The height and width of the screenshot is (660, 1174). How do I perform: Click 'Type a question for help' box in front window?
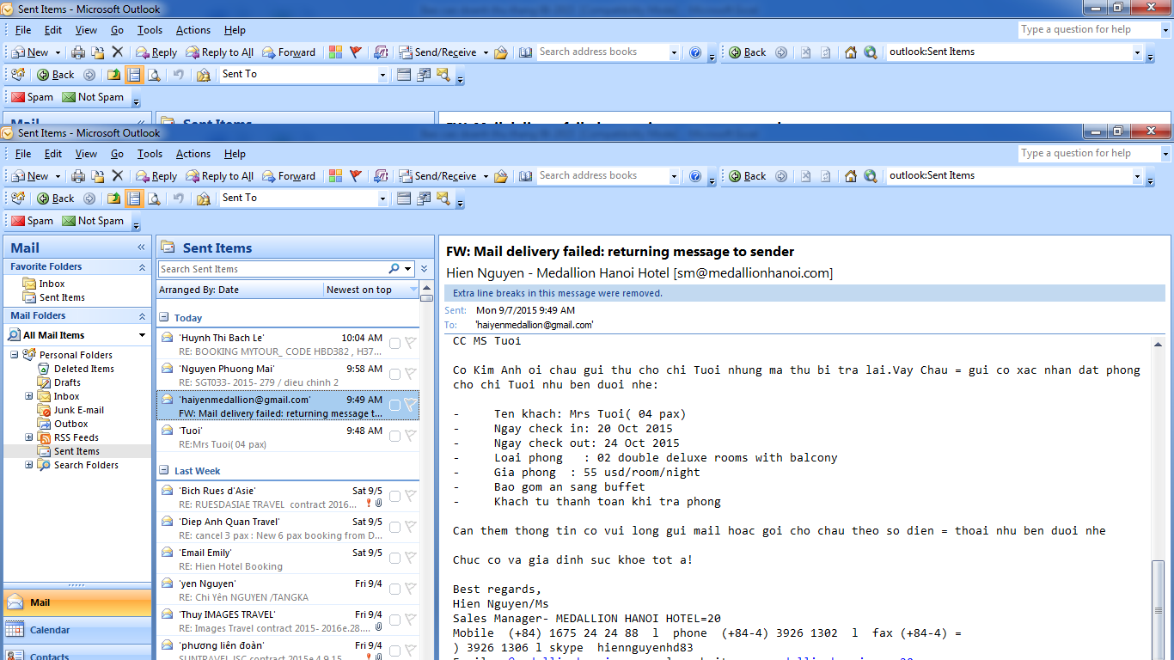[x=1088, y=154]
